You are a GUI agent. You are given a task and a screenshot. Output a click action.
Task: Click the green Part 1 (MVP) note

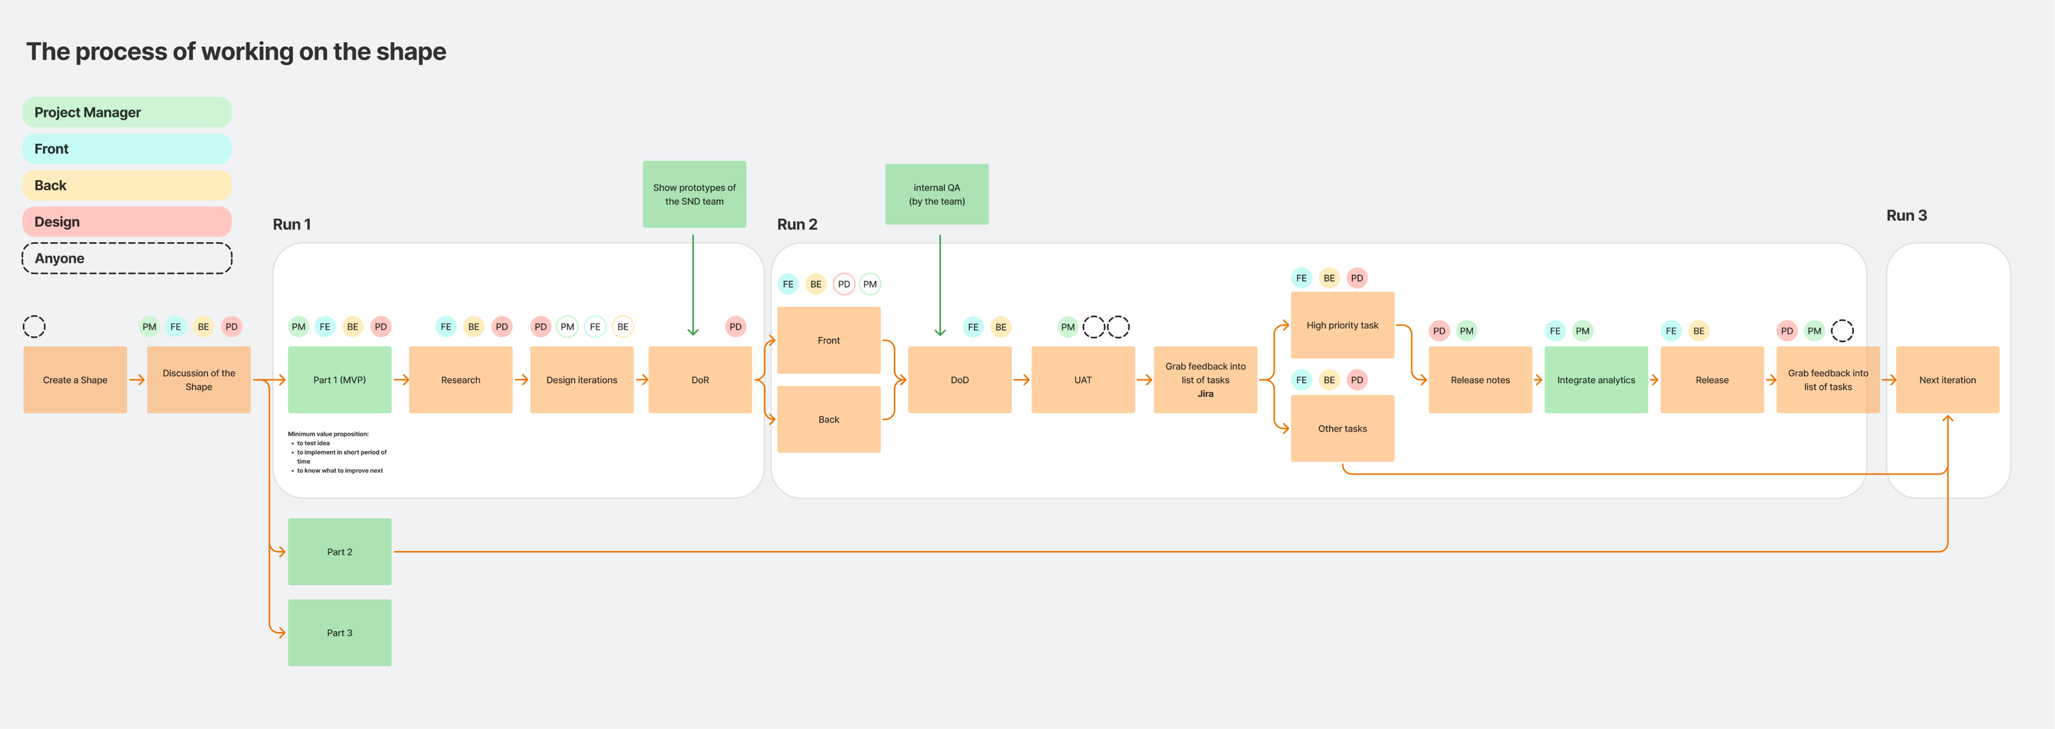point(340,380)
